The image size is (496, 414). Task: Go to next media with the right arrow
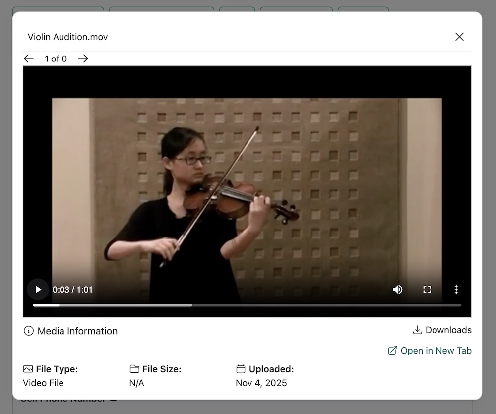pyautogui.click(x=83, y=59)
